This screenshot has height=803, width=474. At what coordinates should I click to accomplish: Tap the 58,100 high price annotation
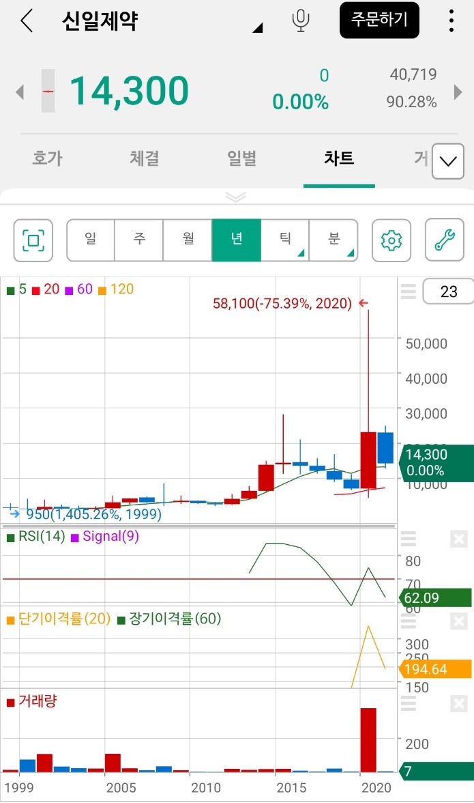point(282,304)
